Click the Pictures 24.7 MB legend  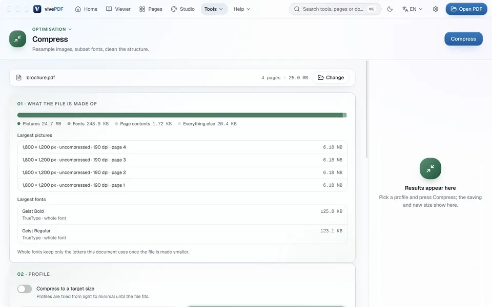click(x=39, y=124)
